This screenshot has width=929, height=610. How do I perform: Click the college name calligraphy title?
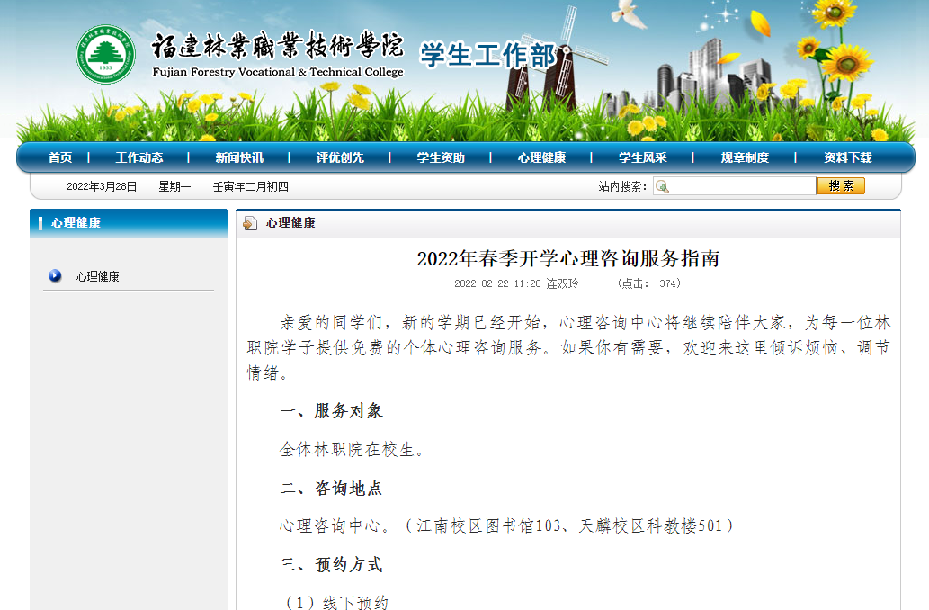pos(277,47)
